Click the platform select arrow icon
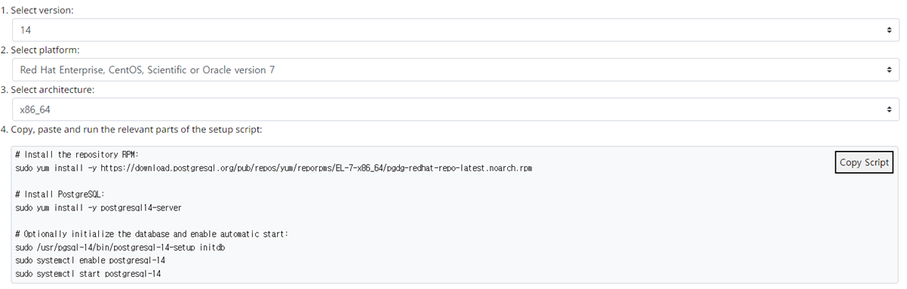 (889, 69)
